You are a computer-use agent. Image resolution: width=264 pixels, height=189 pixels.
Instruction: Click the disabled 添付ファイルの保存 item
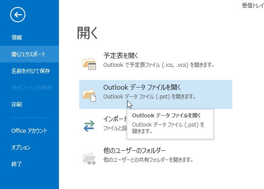(x=32, y=87)
